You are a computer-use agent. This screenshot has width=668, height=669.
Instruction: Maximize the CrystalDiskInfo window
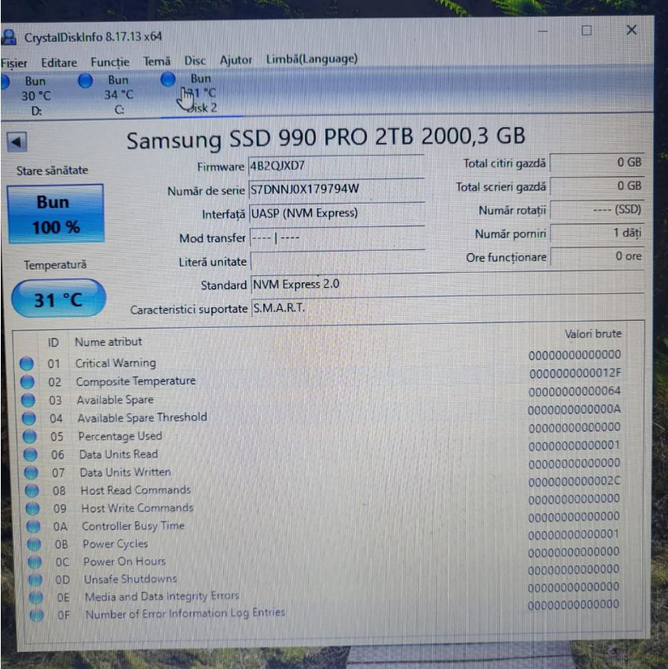586,31
